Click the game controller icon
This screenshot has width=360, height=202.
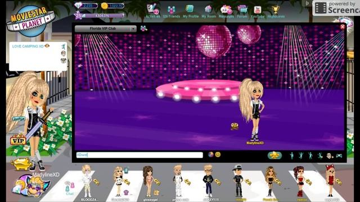(x=339, y=156)
